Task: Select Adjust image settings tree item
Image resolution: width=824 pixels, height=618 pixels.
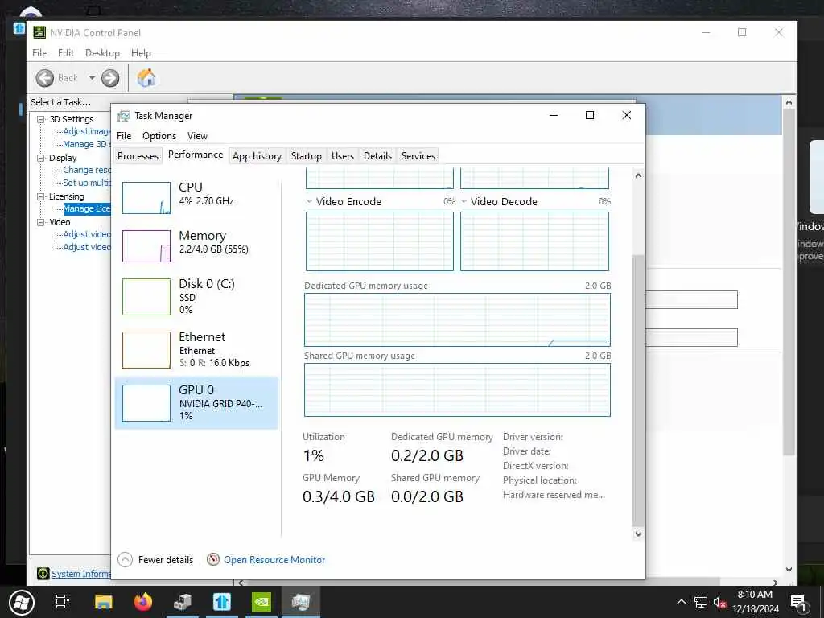Action: (x=87, y=131)
